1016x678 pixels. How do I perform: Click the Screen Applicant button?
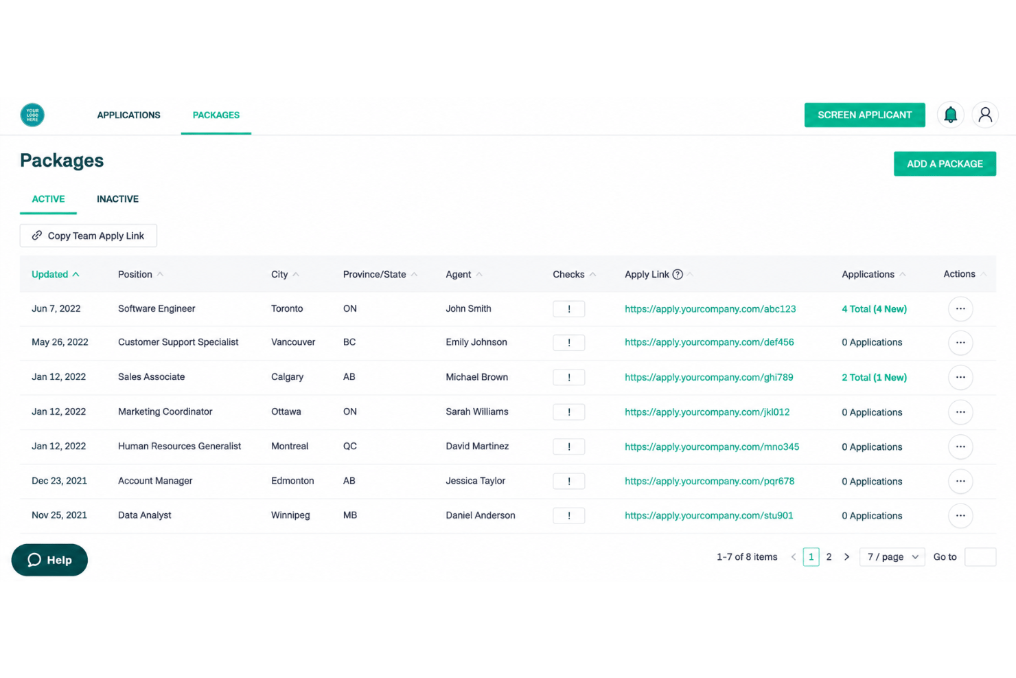click(865, 115)
